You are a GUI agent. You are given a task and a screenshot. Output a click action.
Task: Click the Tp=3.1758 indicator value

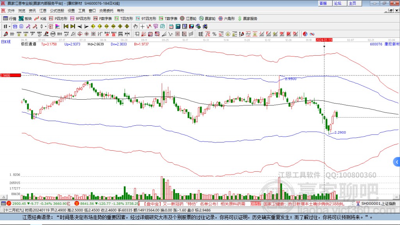[49, 44]
